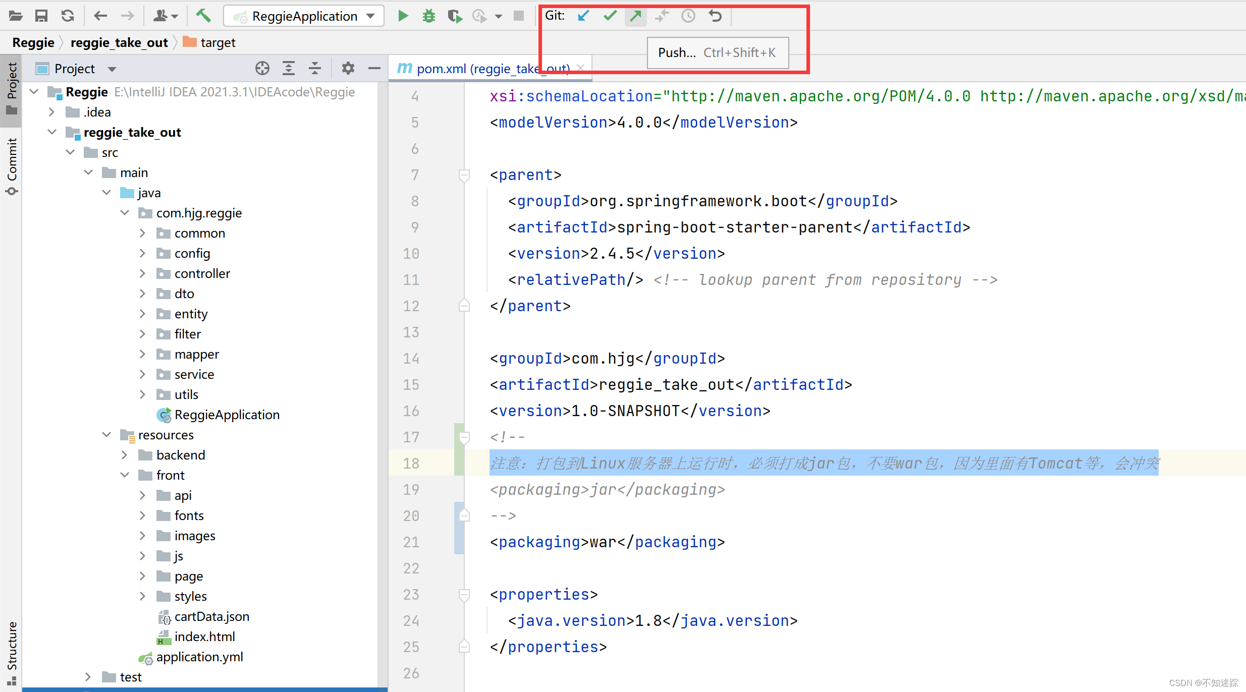This screenshot has width=1246, height=692.
Task: Collapse the Reggie root project node
Action: 34,92
